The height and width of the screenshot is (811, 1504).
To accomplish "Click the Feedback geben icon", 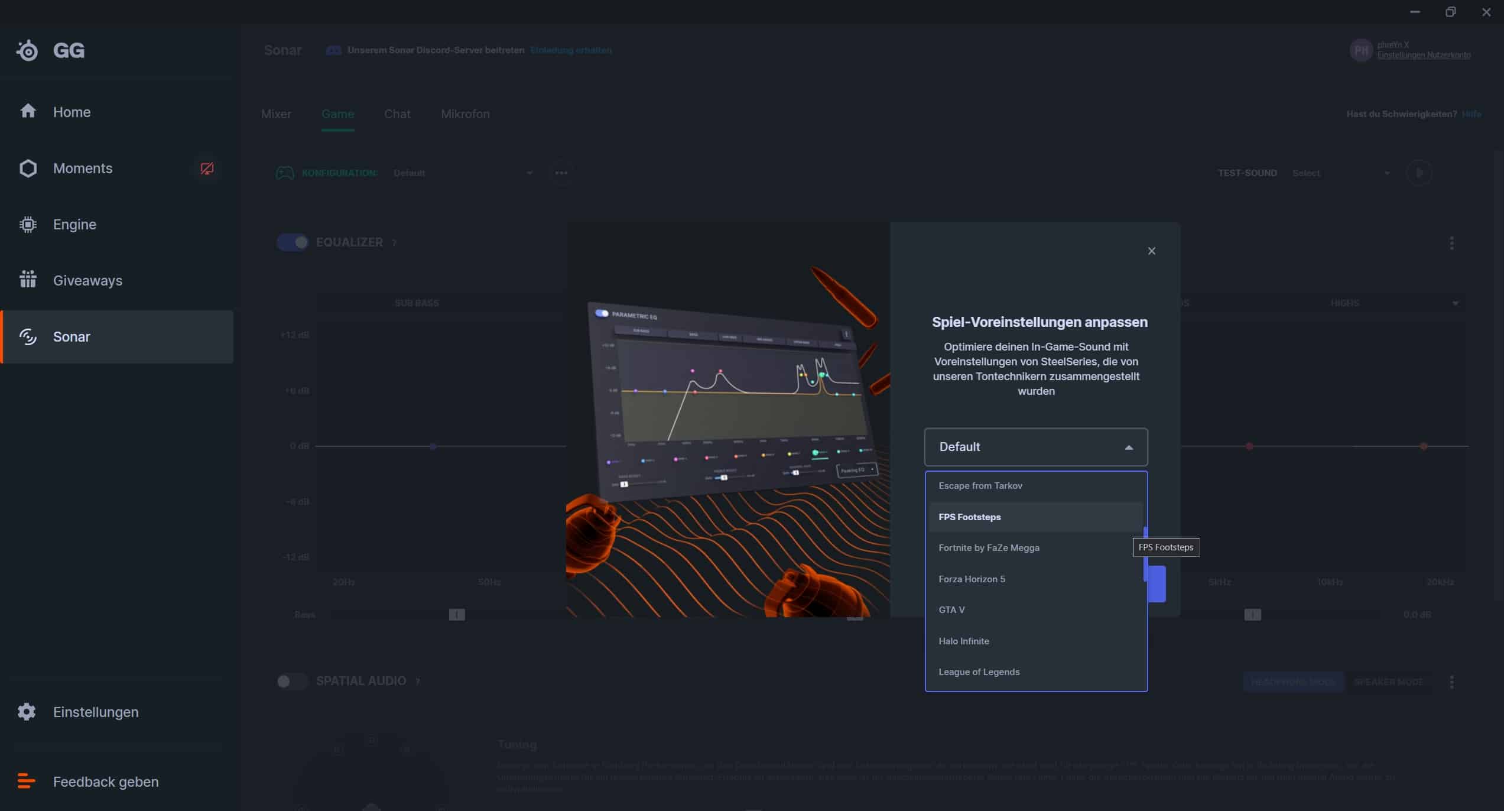I will click(x=27, y=781).
